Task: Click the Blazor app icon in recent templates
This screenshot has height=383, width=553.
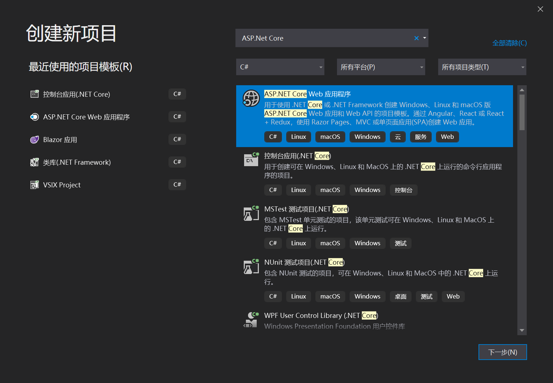Action: pyautogui.click(x=35, y=140)
